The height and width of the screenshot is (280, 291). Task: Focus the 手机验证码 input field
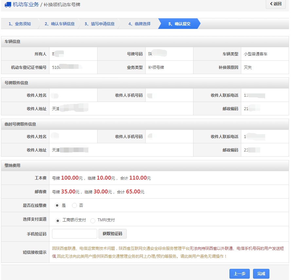click(x=74, y=234)
